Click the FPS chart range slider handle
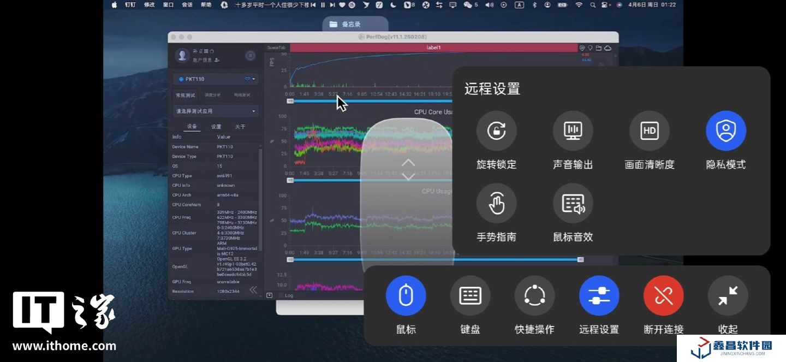Screen dimensions: 786x362 290,101
